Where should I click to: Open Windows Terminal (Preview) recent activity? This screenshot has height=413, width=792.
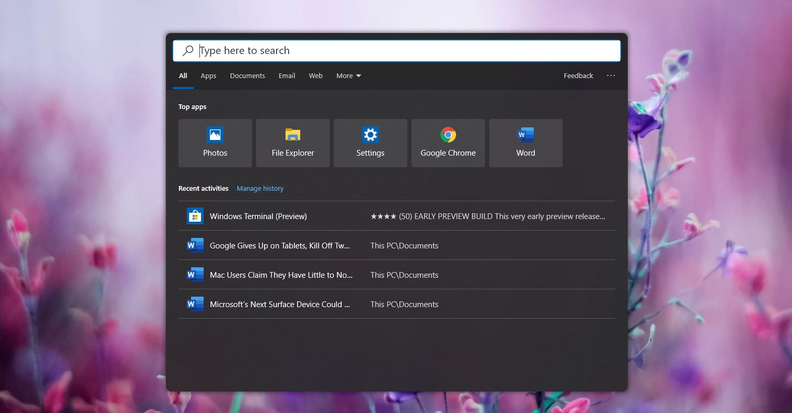pyautogui.click(x=397, y=216)
